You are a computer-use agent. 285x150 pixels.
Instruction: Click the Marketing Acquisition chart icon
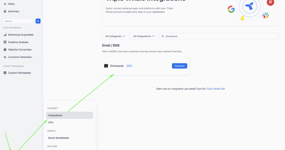(5, 35)
